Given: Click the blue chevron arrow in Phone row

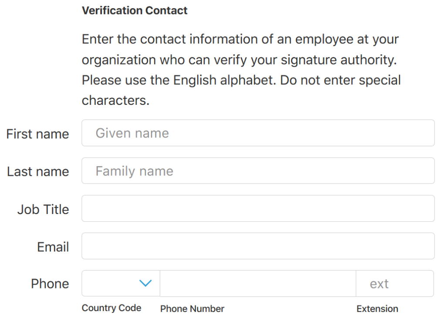Looking at the screenshot, I should click(x=145, y=283).
